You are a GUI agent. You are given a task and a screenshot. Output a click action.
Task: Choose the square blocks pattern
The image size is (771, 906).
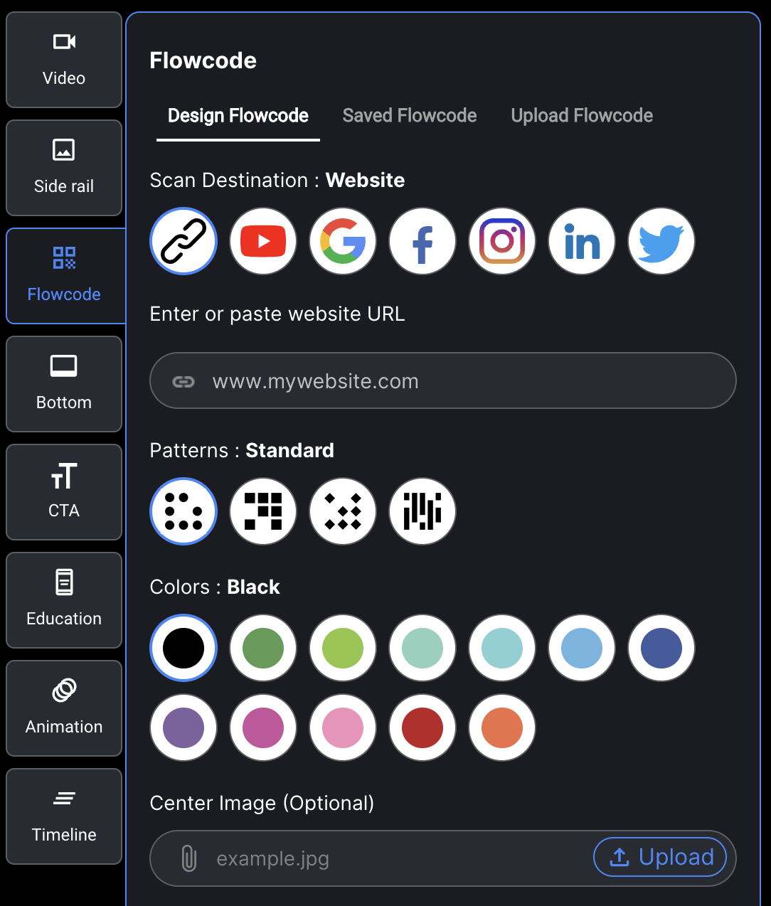pyautogui.click(x=263, y=511)
